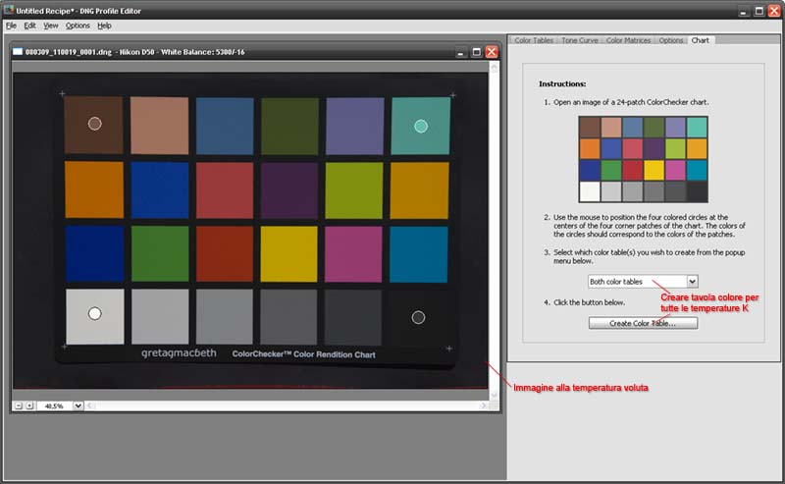Click the brown circle marker on the dark skin patch
This screenshot has width=785, height=484.
click(94, 124)
